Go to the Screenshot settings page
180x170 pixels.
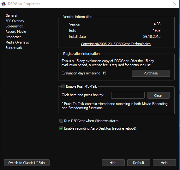(14, 26)
